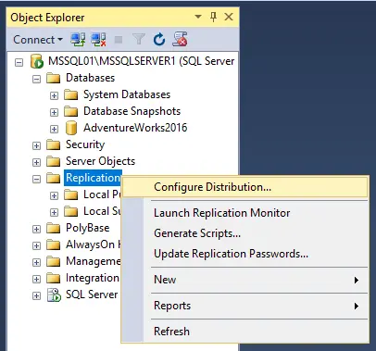Expand the Integration Services folder node
The width and height of the screenshot is (376, 351).
pos(36,279)
